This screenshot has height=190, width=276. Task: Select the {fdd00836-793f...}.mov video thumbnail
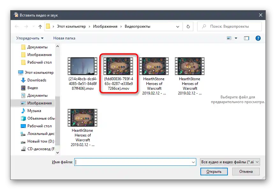118,66
